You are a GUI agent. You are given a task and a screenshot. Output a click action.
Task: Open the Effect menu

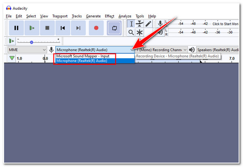[x=110, y=16]
